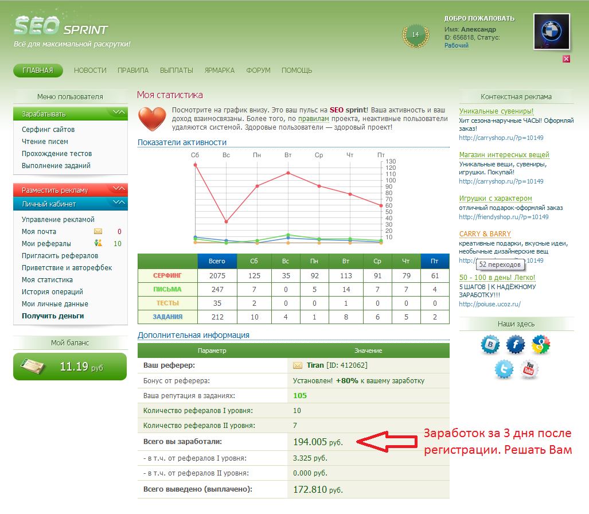Open the Уникальные сувениры! ad link
589x514 pixels.
click(496, 111)
